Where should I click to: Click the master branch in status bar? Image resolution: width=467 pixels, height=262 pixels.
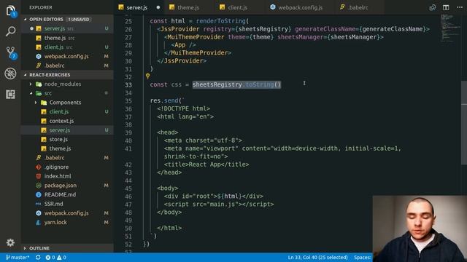coord(18,257)
